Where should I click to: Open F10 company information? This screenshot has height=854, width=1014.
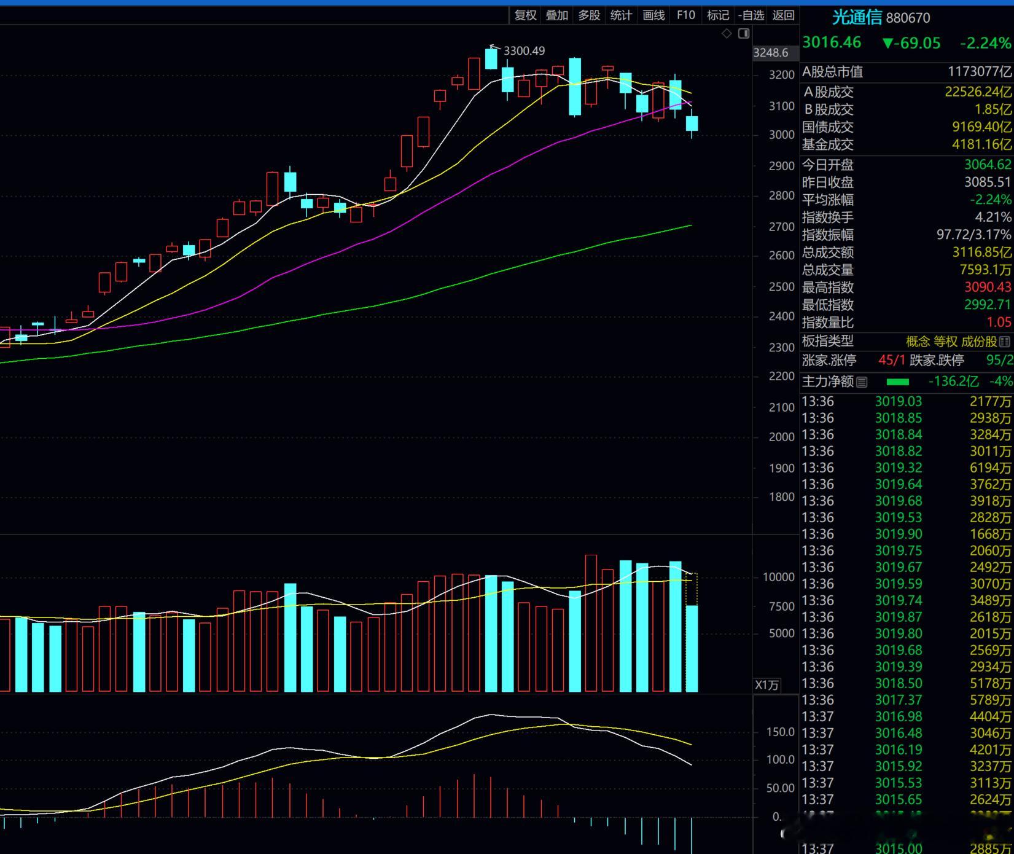click(x=685, y=15)
